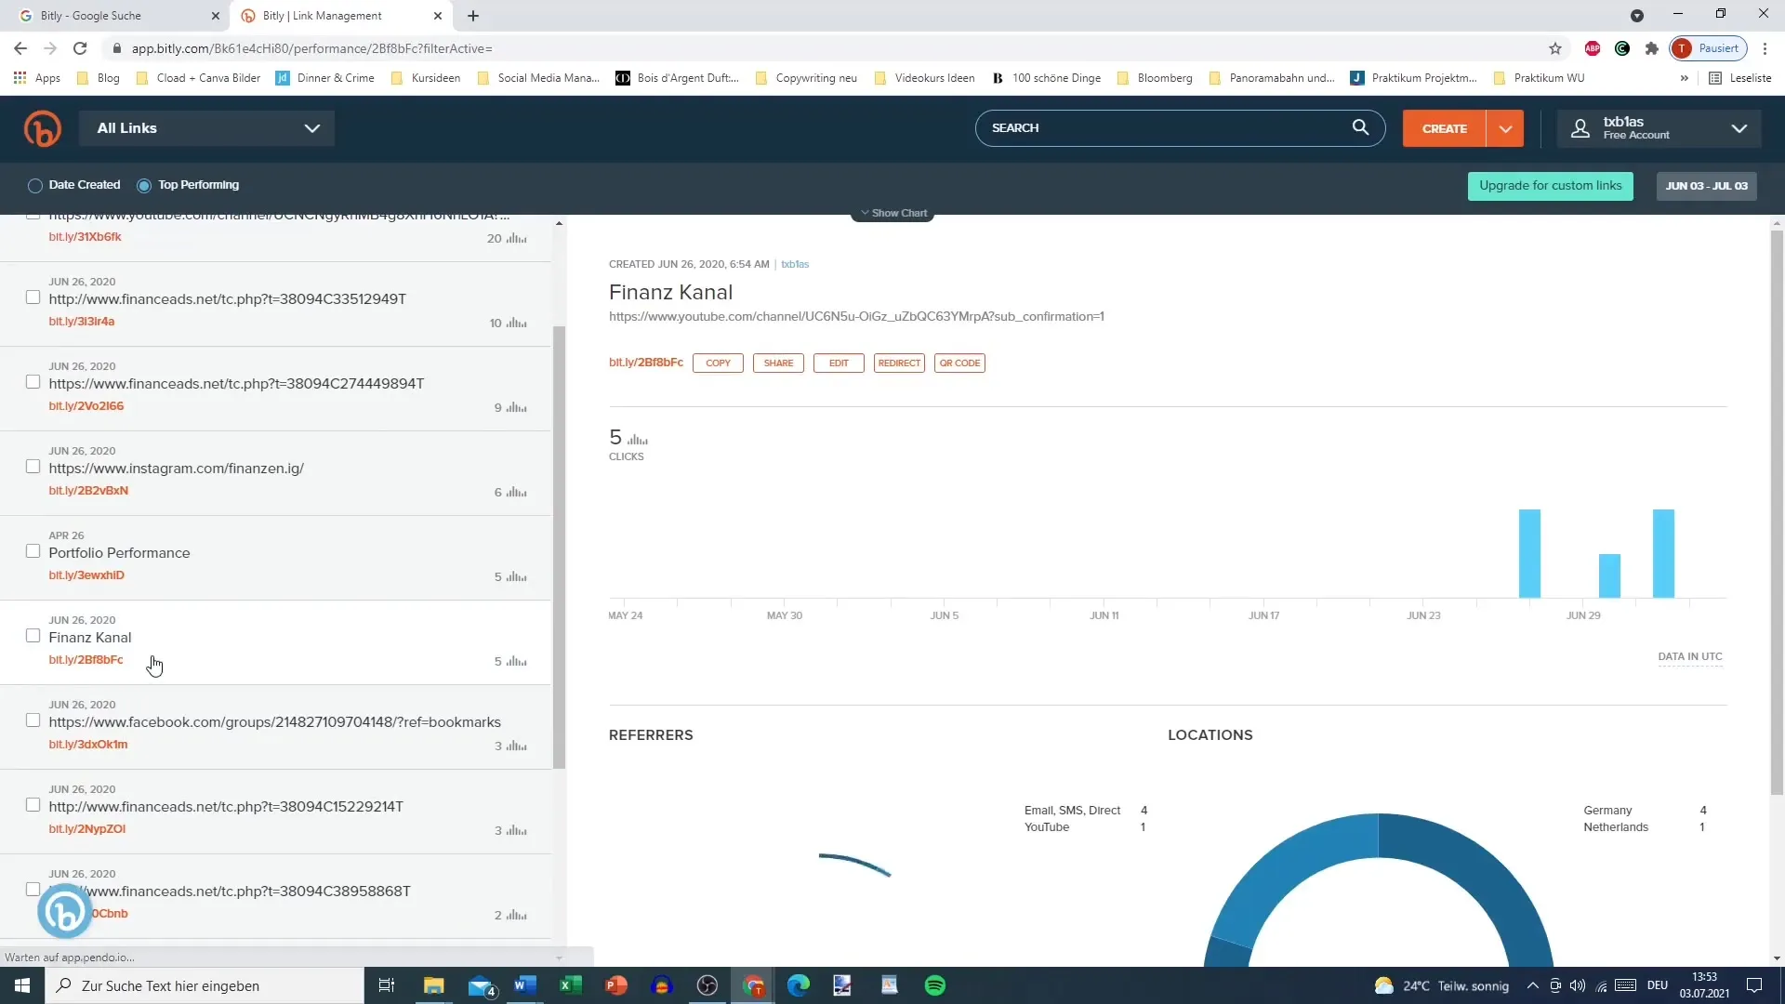Select the Top Performing radio button
Screen dimensions: 1785x1004
(145, 185)
